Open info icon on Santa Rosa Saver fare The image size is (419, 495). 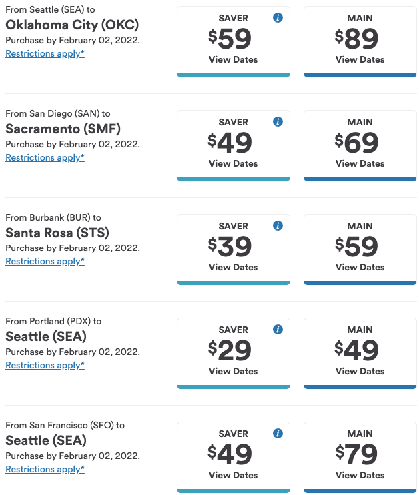tap(278, 225)
